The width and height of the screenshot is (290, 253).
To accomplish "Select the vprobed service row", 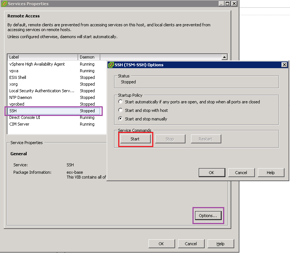I will click(x=54, y=104).
